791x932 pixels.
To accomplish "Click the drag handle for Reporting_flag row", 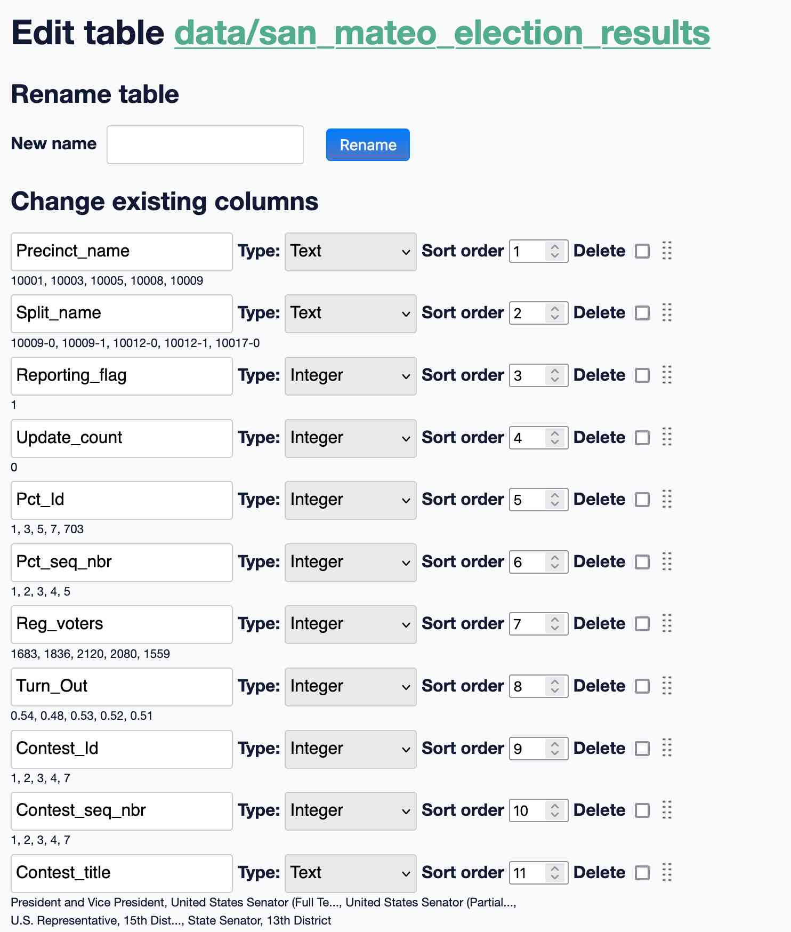I will click(x=667, y=375).
